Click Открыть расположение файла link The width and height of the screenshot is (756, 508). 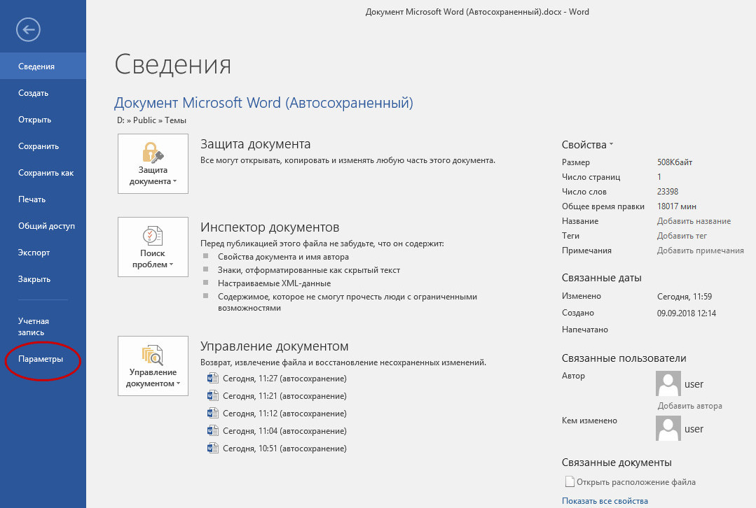tap(636, 482)
